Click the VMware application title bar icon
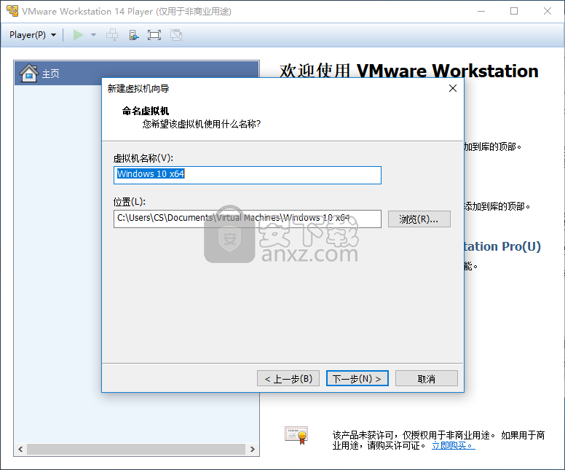This screenshot has width=565, height=470. 12,11
